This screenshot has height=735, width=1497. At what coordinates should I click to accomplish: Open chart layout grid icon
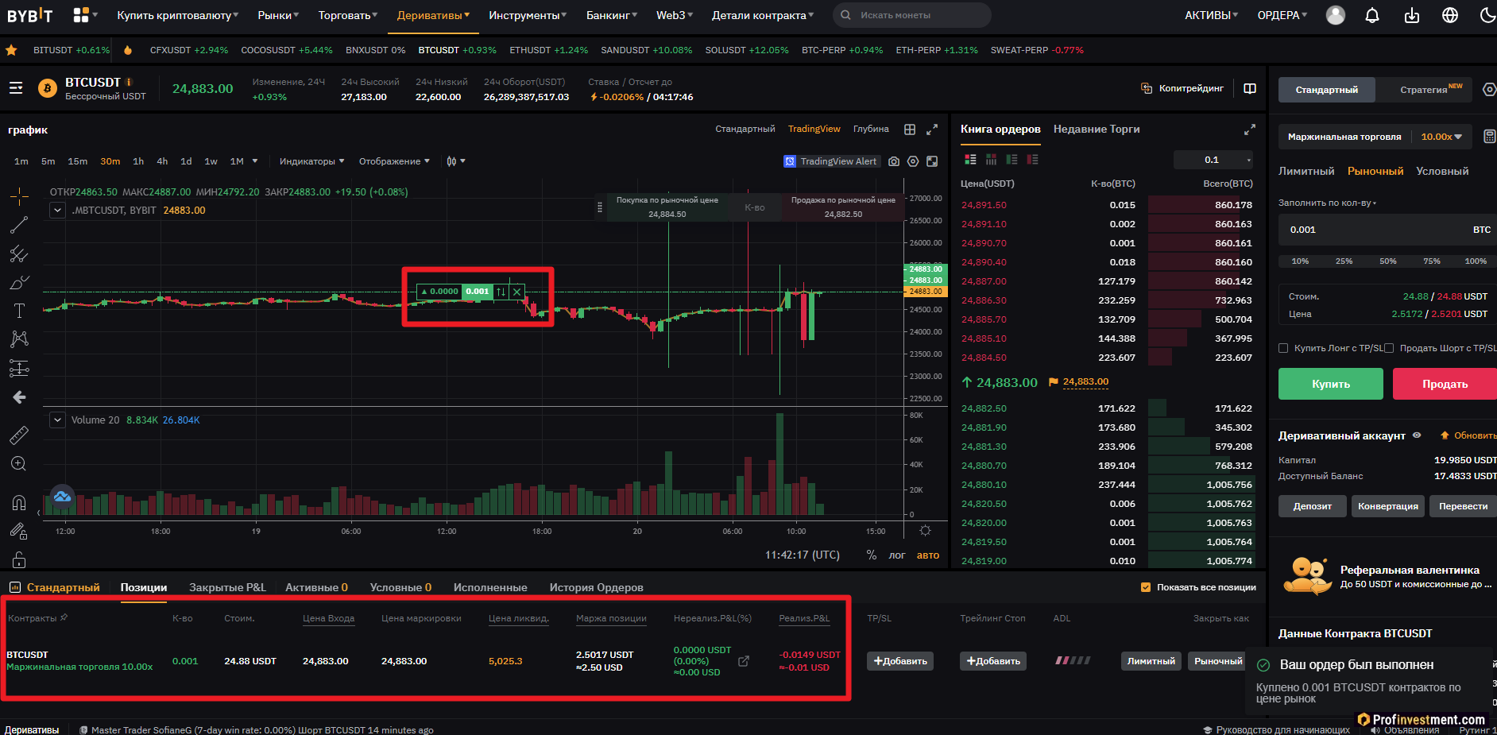[910, 130]
